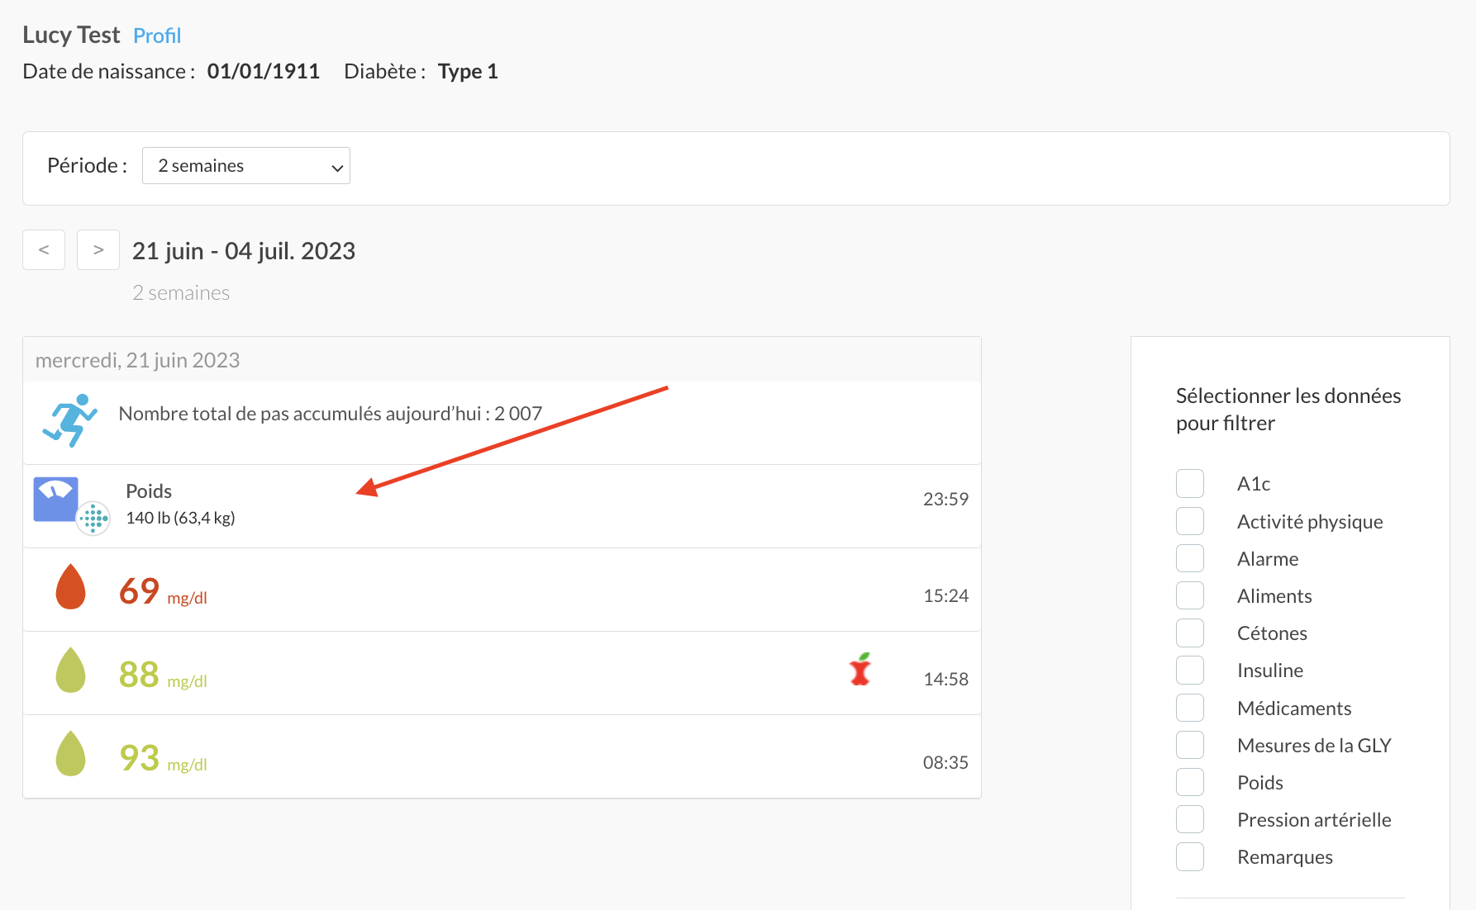Click the 15:24 timestamp
This screenshot has width=1476, height=910.
pyautogui.click(x=945, y=595)
